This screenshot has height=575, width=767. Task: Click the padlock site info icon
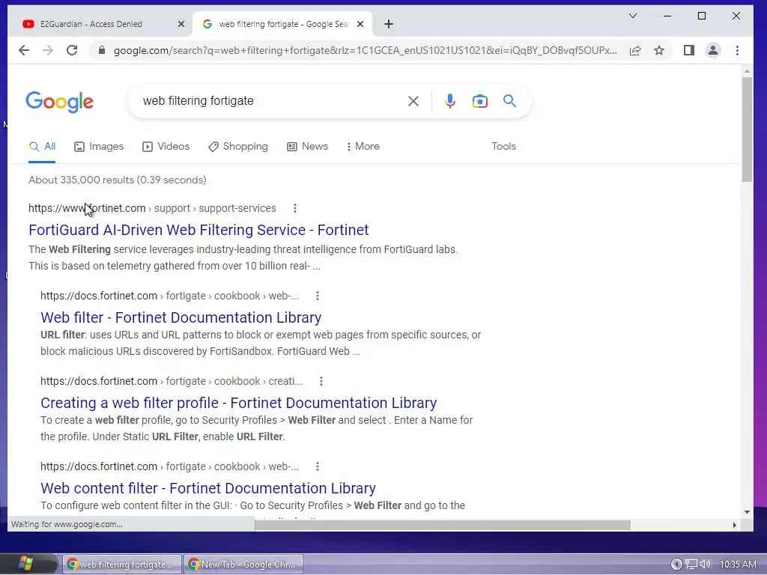(101, 50)
